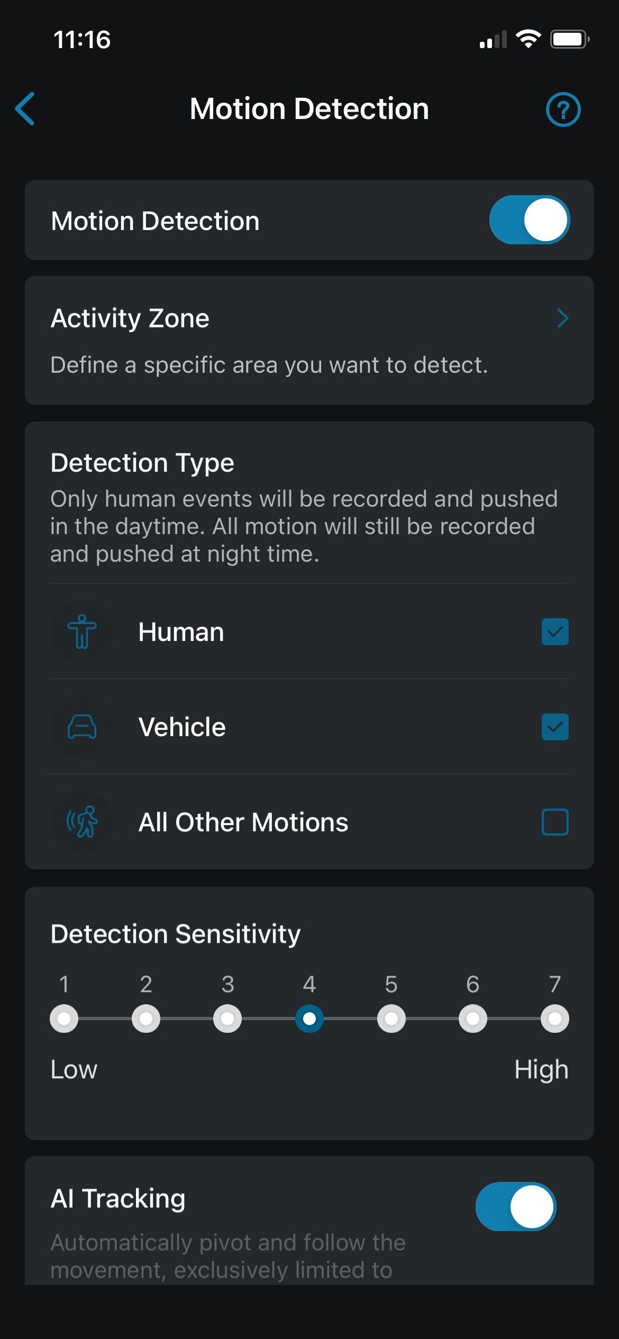Enable the All Other Motions checkbox
The height and width of the screenshot is (1339, 619).
(555, 822)
